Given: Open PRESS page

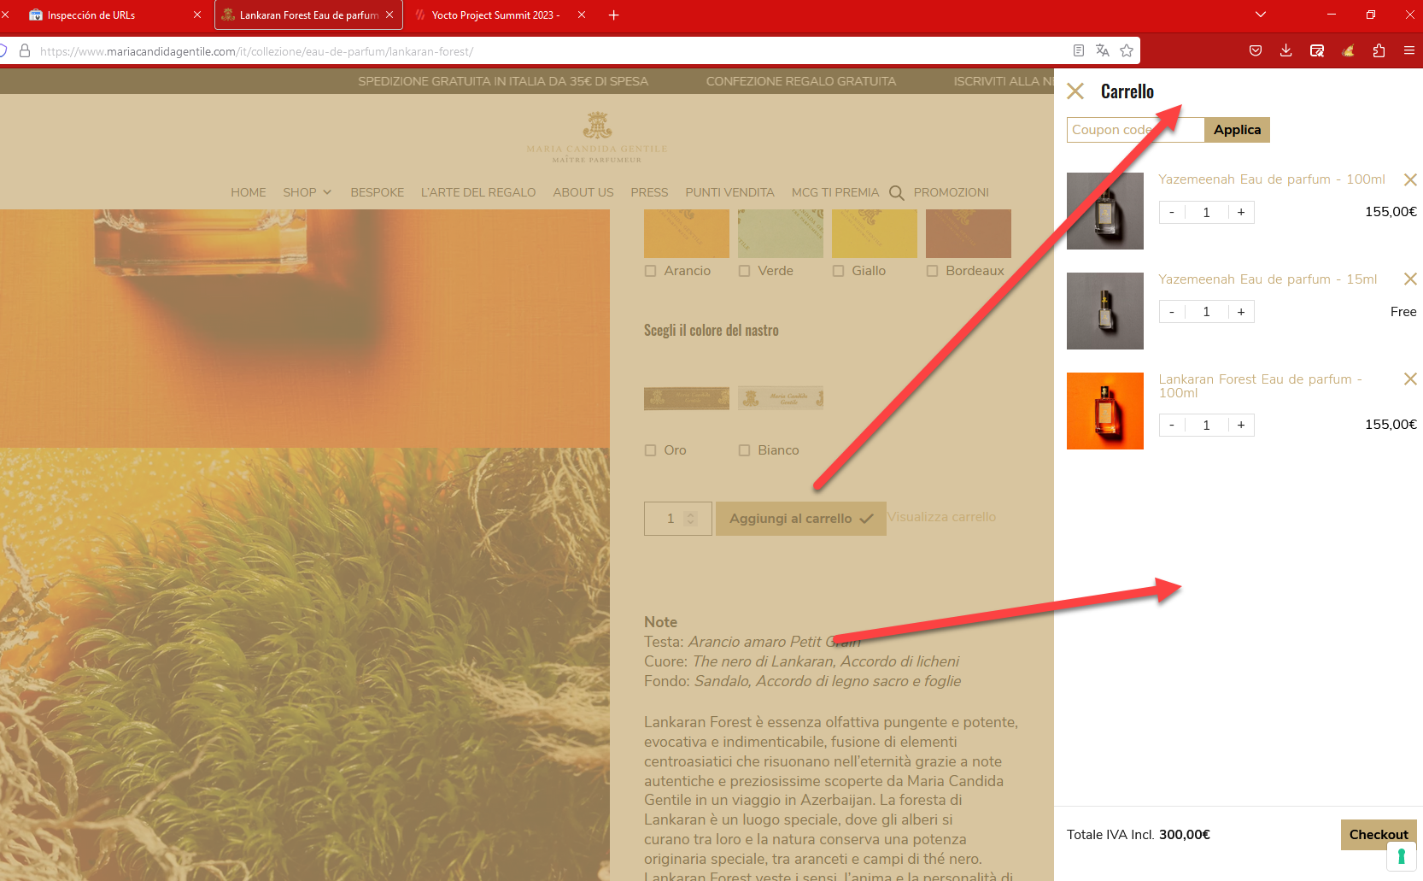Looking at the screenshot, I should [650, 193].
